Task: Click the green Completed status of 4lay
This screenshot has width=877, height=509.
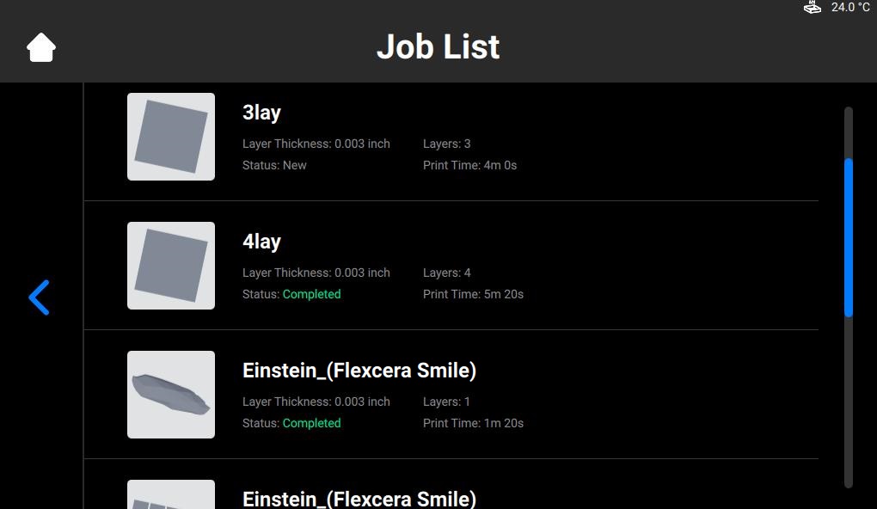Action: point(311,294)
